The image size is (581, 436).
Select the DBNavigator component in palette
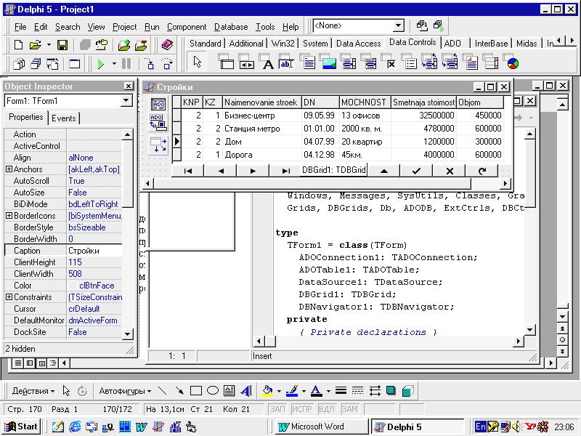click(247, 62)
